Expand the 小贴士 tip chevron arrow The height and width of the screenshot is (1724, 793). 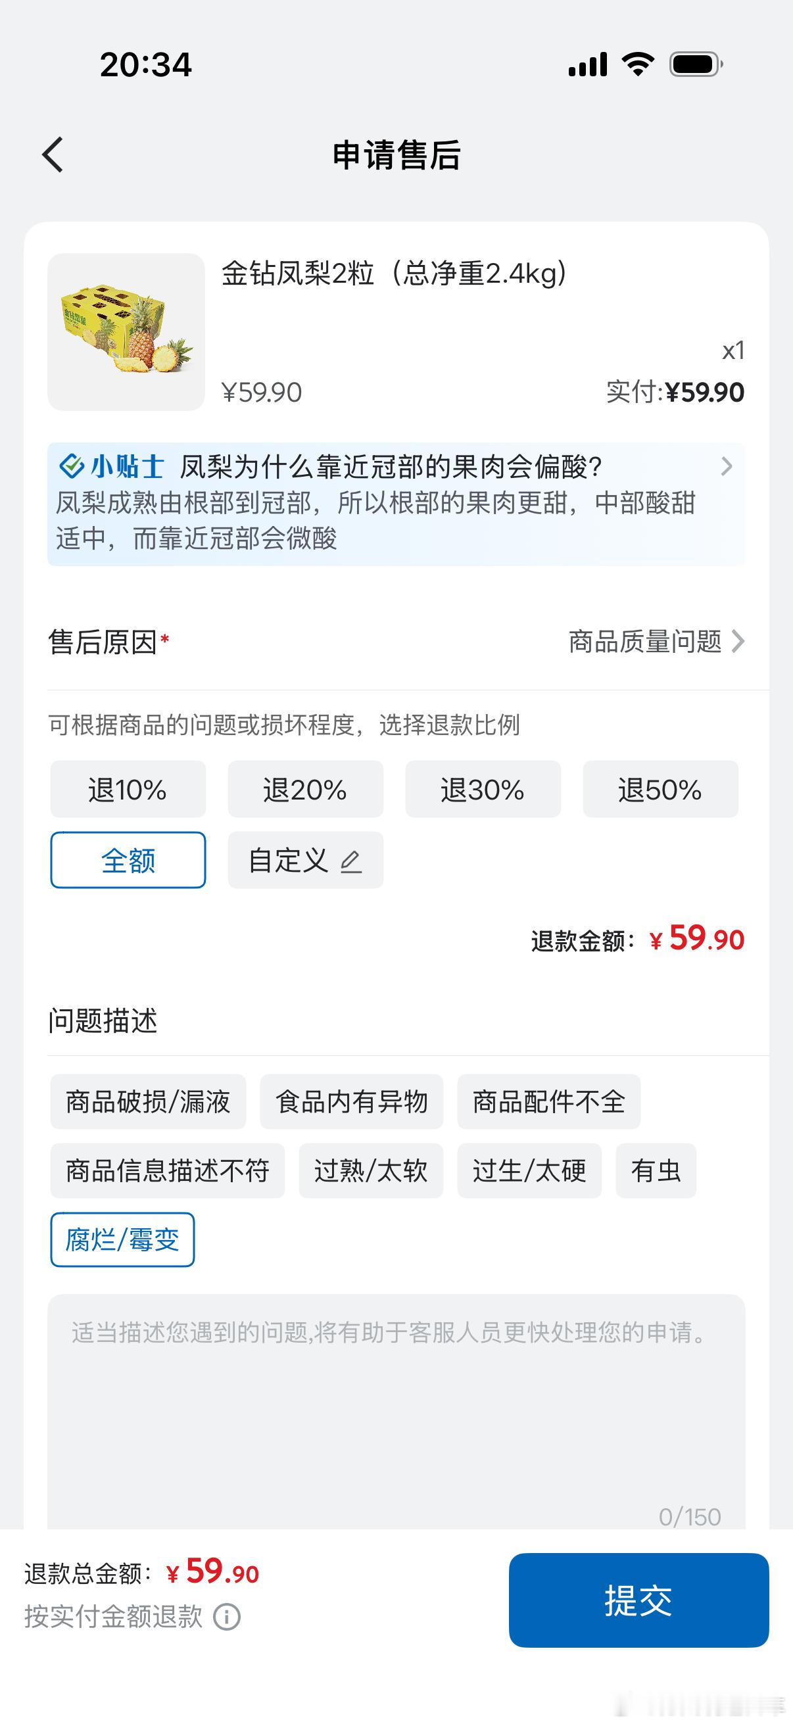pyautogui.click(x=726, y=466)
